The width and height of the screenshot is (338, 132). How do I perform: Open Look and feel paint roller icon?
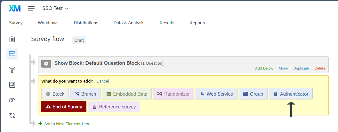12,70
